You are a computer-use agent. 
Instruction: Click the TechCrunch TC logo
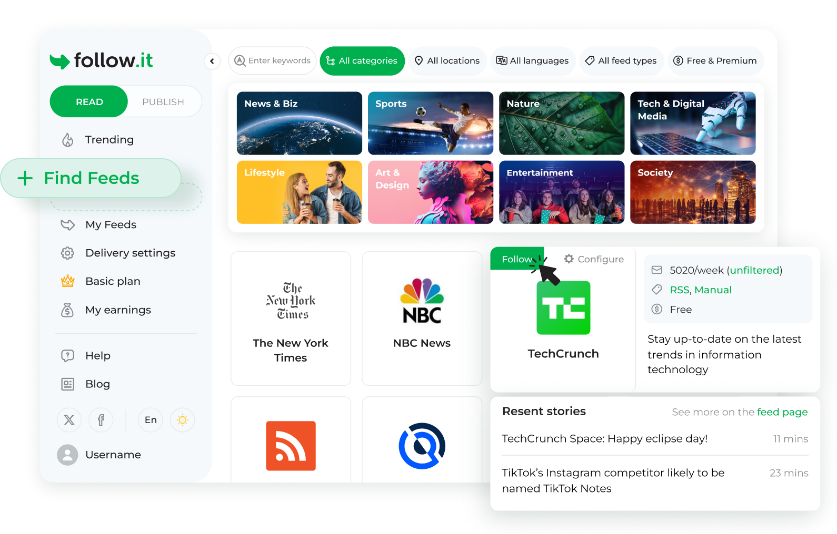563,308
